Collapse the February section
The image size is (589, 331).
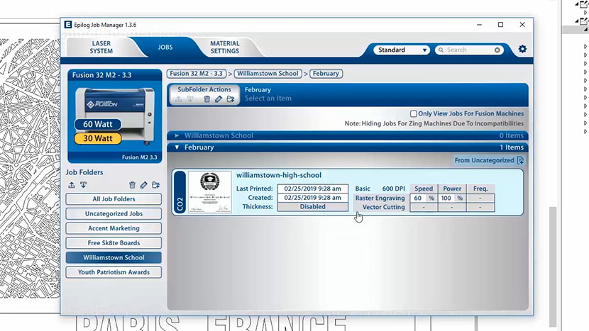(x=177, y=147)
